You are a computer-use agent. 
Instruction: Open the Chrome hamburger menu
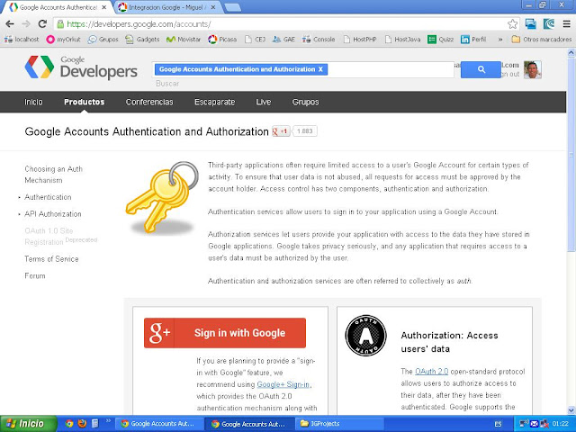click(566, 24)
